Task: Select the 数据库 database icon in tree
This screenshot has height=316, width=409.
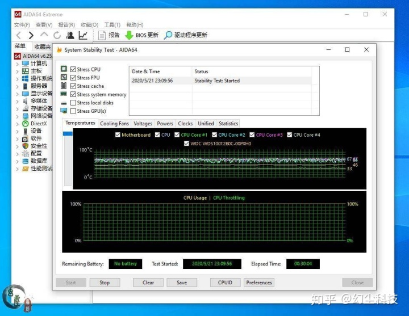Action: pyautogui.click(x=26, y=161)
